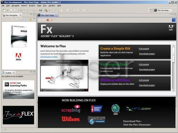Download project for Create a Simple RIA
Screen dimensions: 178x133
pos(147,54)
